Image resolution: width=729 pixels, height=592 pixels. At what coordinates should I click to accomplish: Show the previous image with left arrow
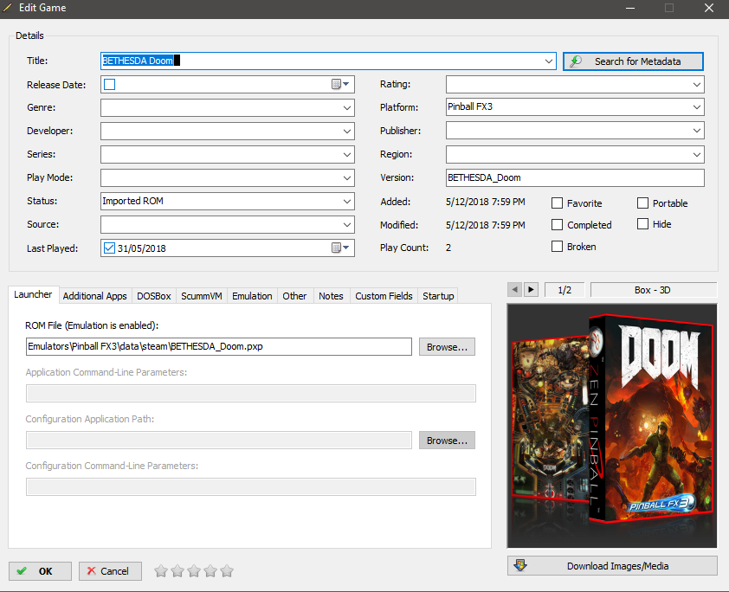pyautogui.click(x=514, y=289)
